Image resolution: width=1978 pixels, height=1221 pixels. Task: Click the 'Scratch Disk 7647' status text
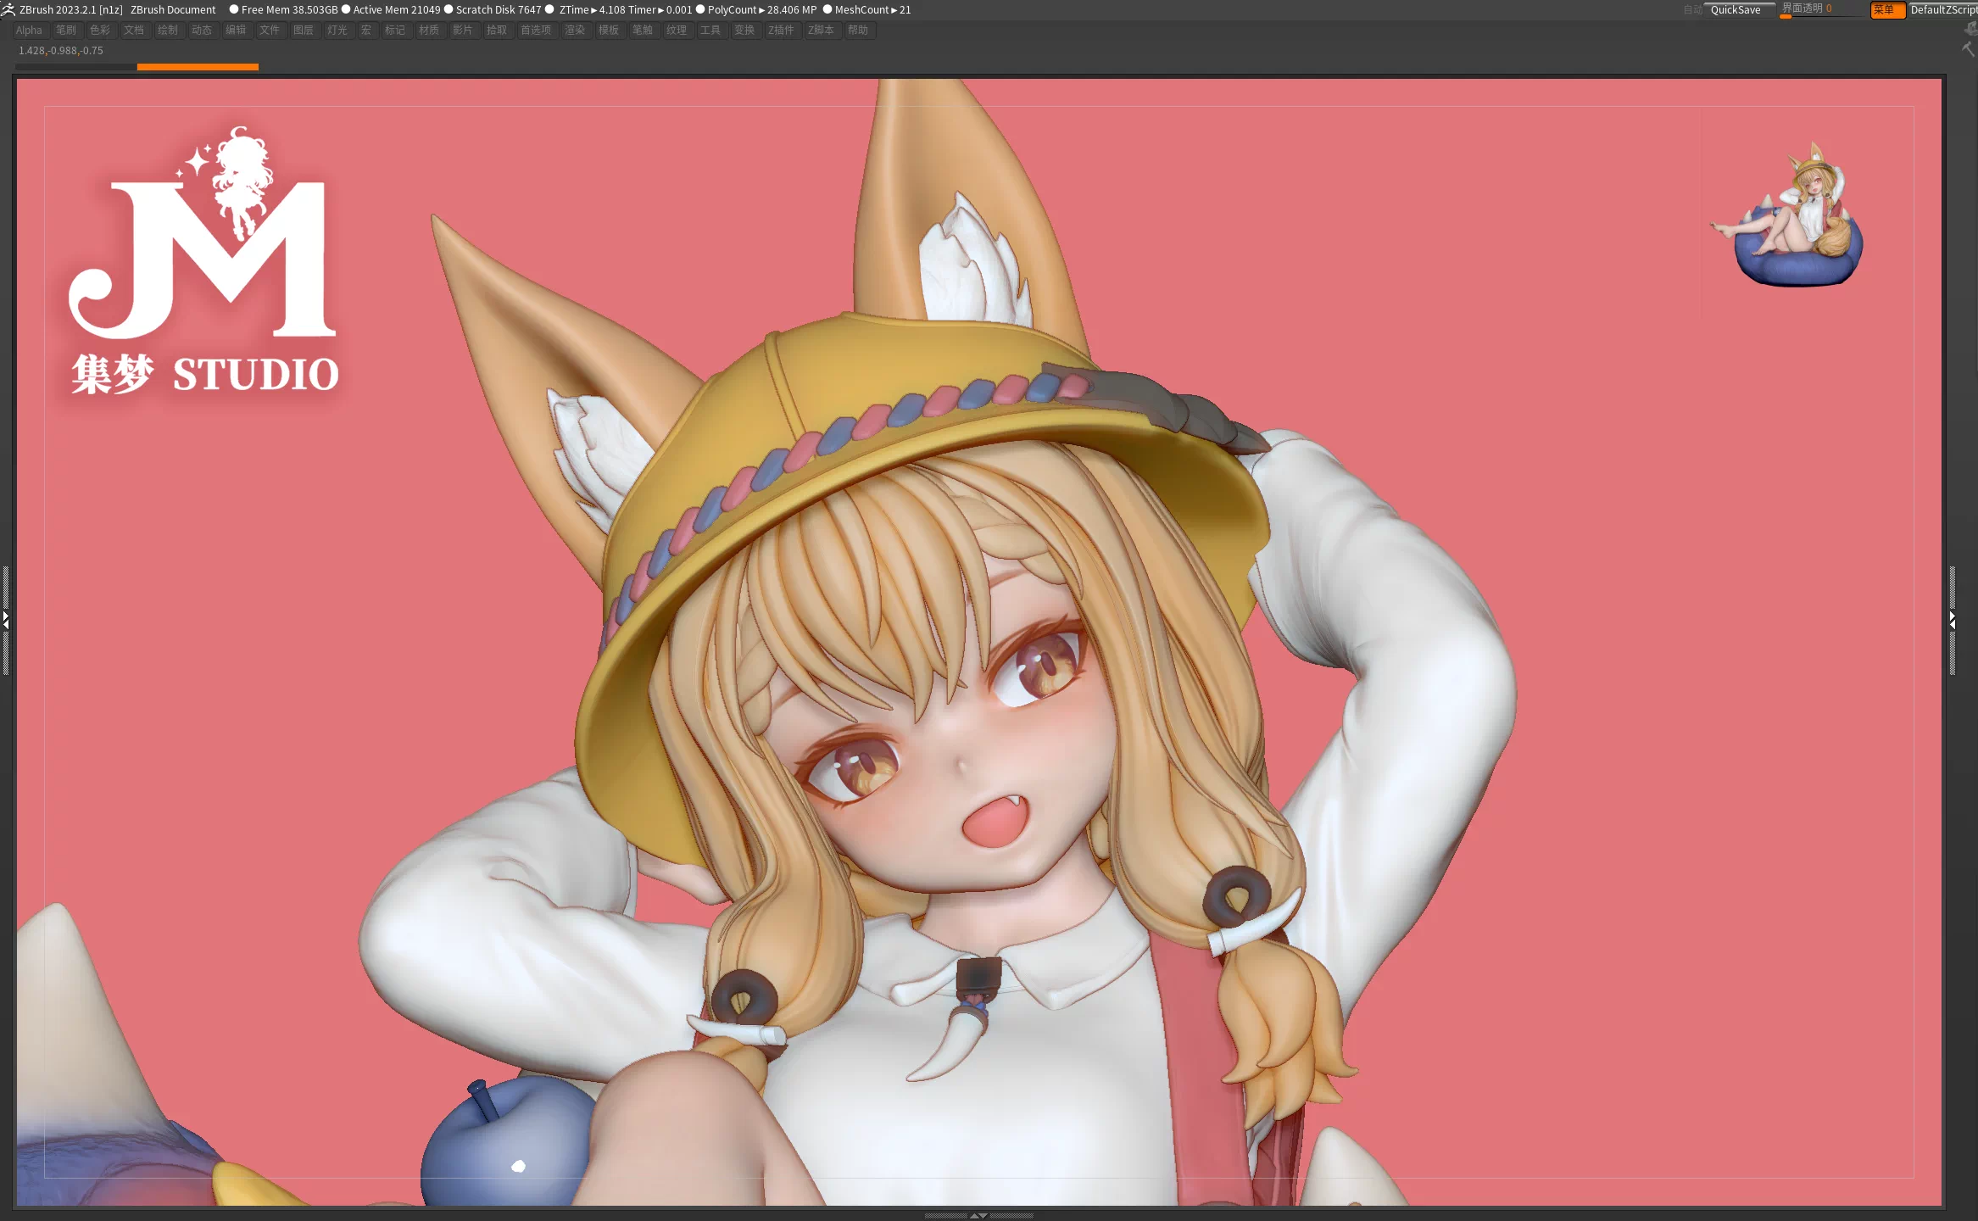[499, 9]
